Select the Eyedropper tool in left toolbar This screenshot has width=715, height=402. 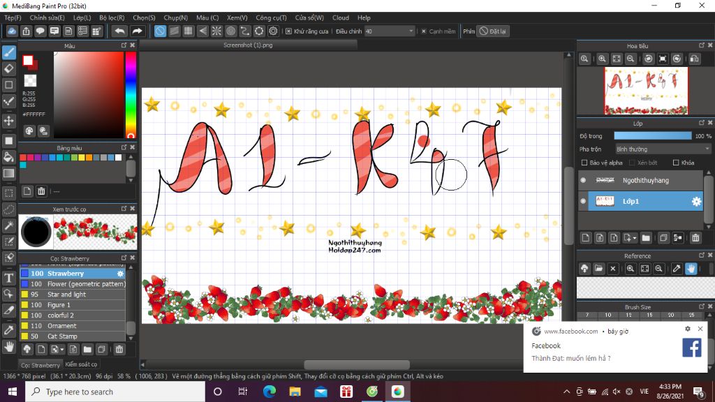(8, 330)
